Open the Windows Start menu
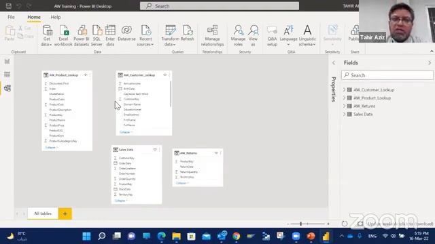 point(86,236)
